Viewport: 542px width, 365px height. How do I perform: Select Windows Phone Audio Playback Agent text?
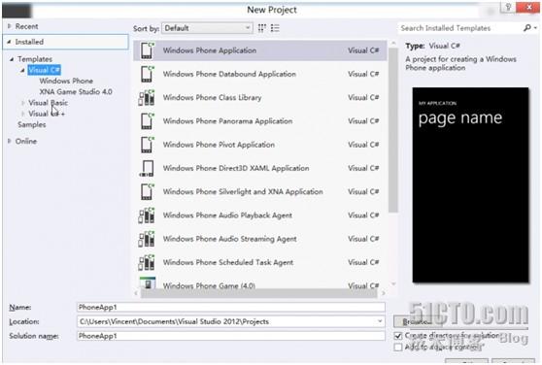click(228, 216)
